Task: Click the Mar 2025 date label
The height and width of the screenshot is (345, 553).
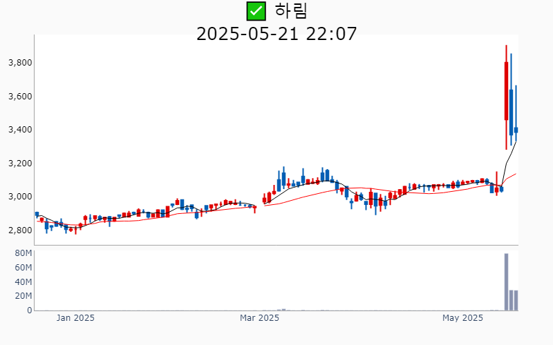Action: click(x=260, y=318)
